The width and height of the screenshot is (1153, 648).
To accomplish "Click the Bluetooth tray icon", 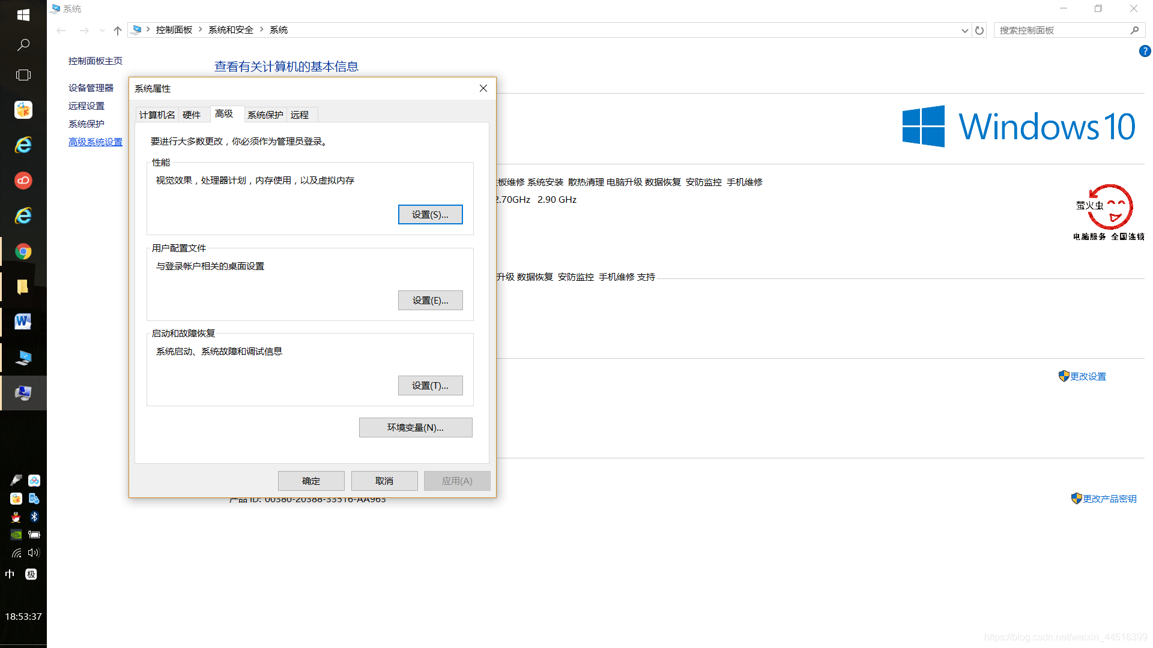I will [34, 517].
